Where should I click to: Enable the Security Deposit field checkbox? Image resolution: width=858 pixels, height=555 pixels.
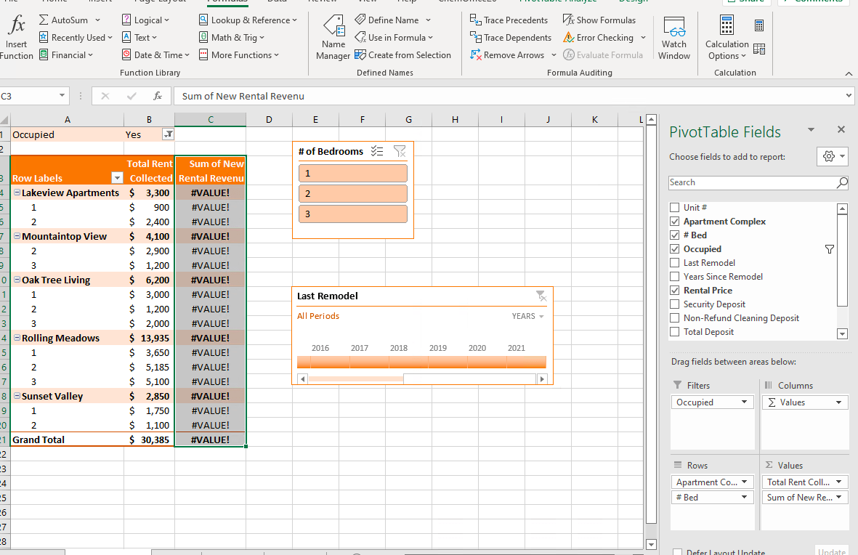pos(675,304)
